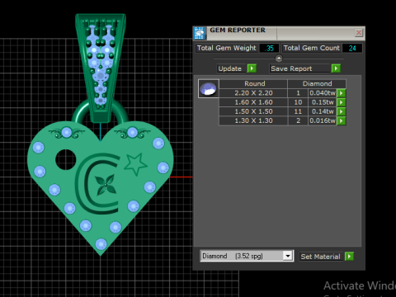Click the Round column header
Screen dimensions: 396x297
(254, 83)
